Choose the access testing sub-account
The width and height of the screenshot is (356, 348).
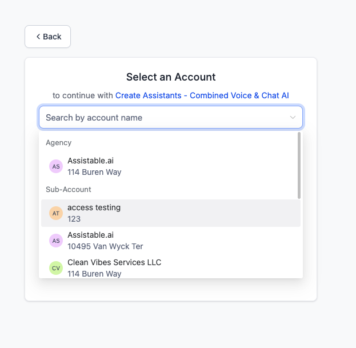[x=170, y=213]
